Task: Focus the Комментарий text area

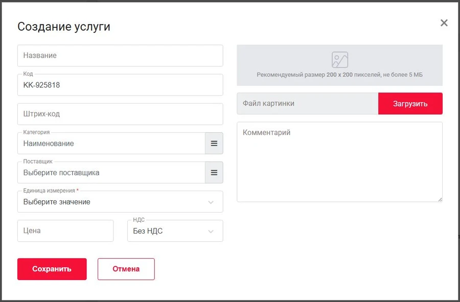Action: tap(339, 161)
